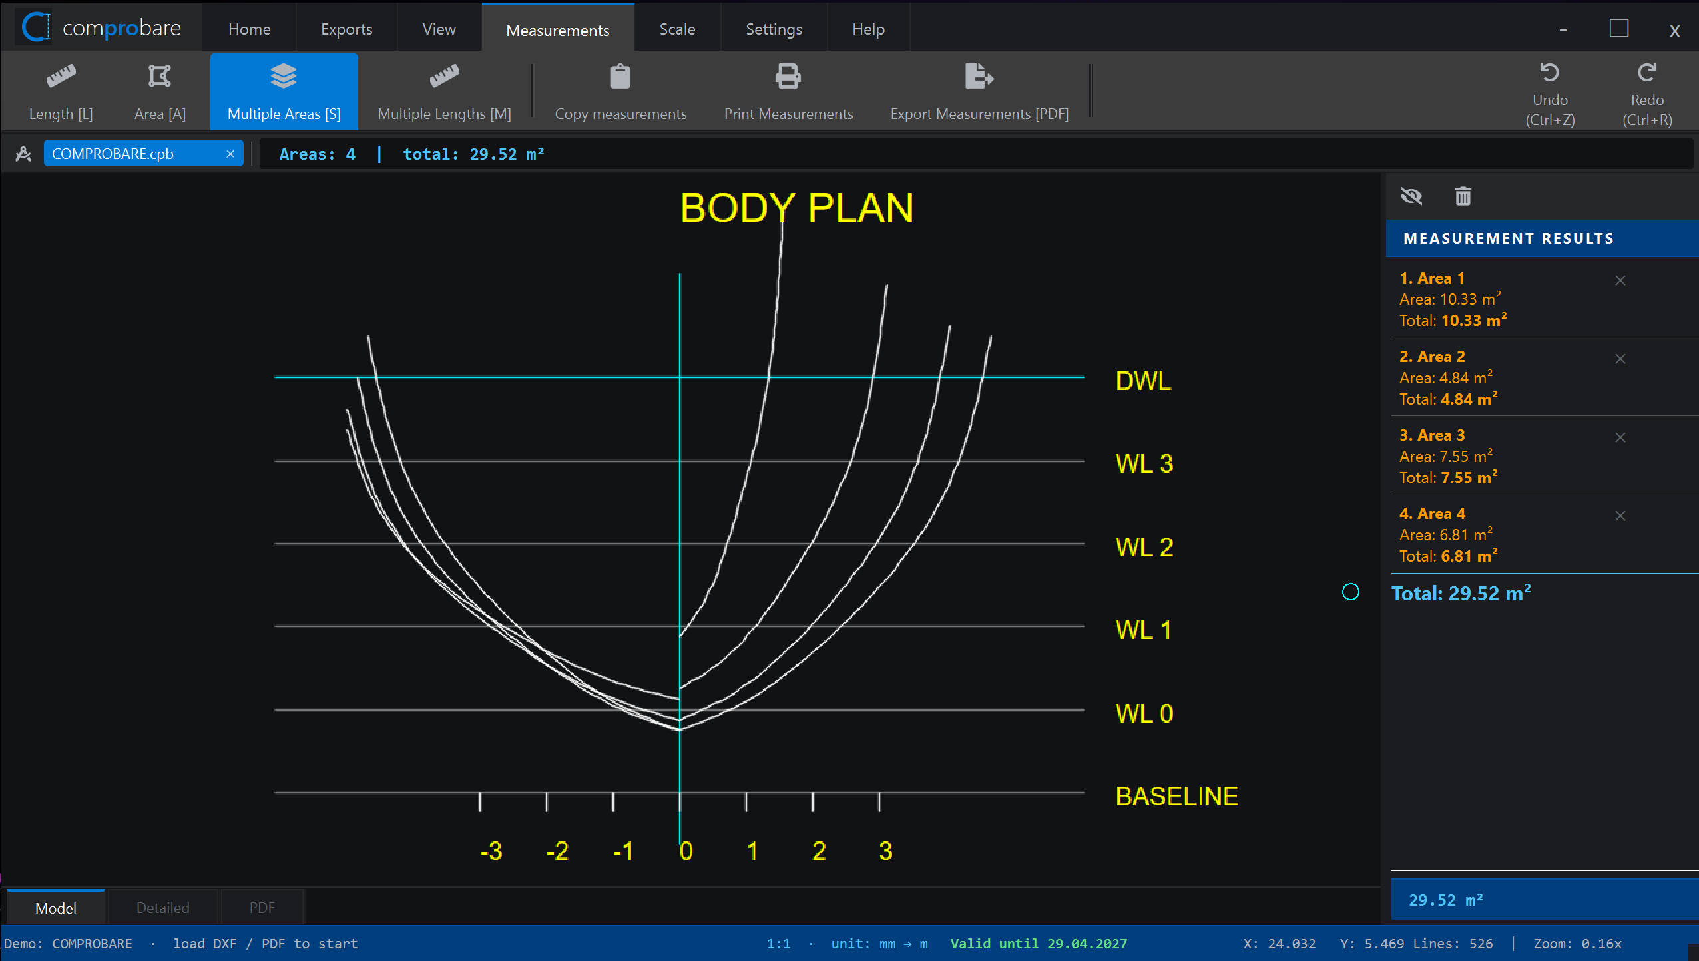Remove Area 3 from results

click(x=1620, y=437)
